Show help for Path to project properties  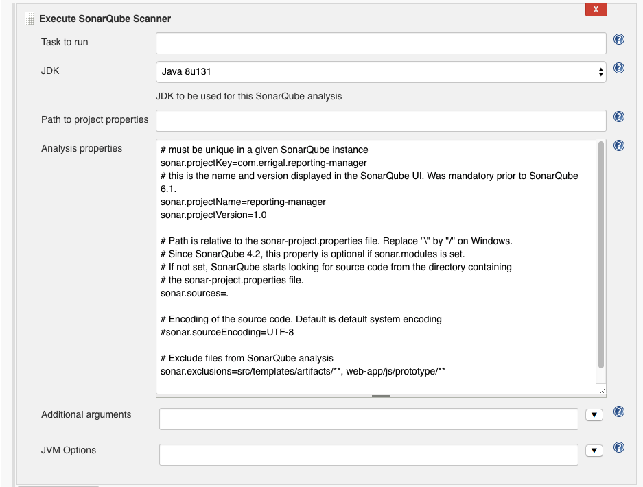tap(618, 117)
